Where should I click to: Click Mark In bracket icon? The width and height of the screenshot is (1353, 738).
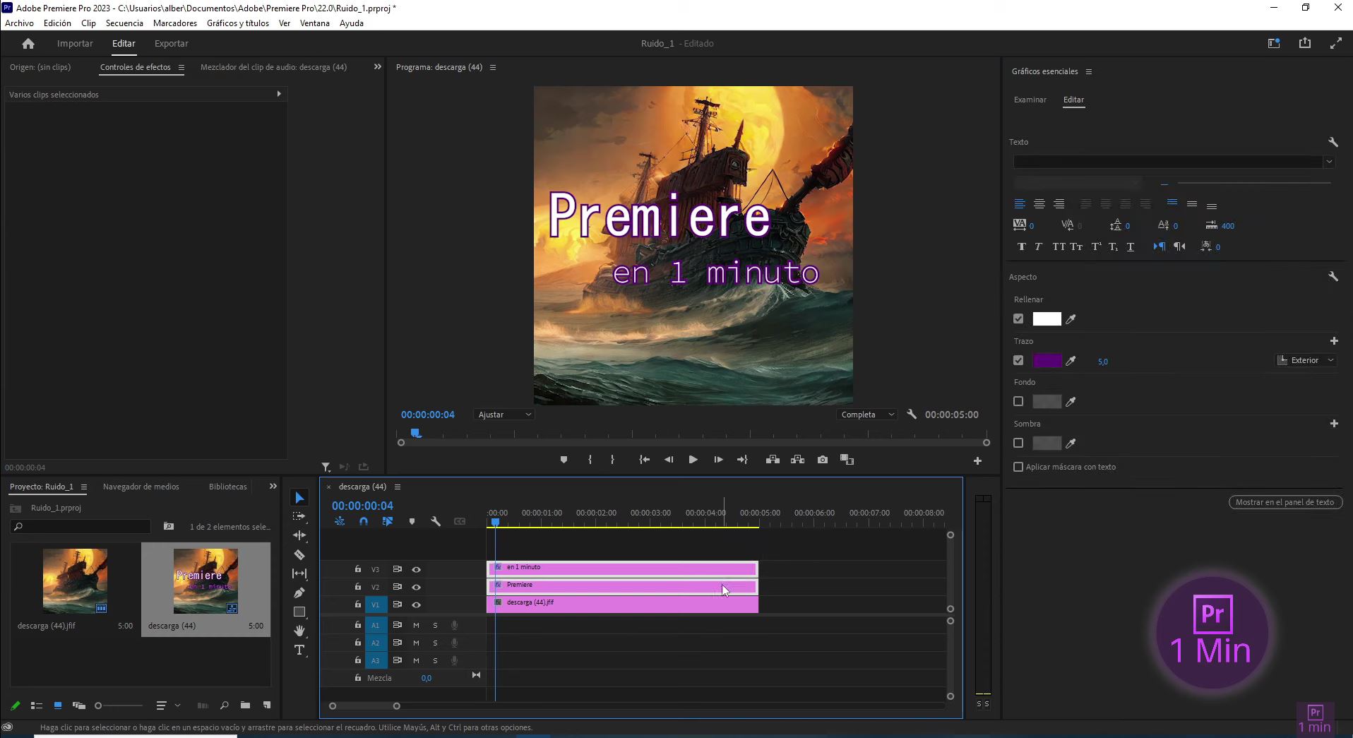tap(590, 460)
